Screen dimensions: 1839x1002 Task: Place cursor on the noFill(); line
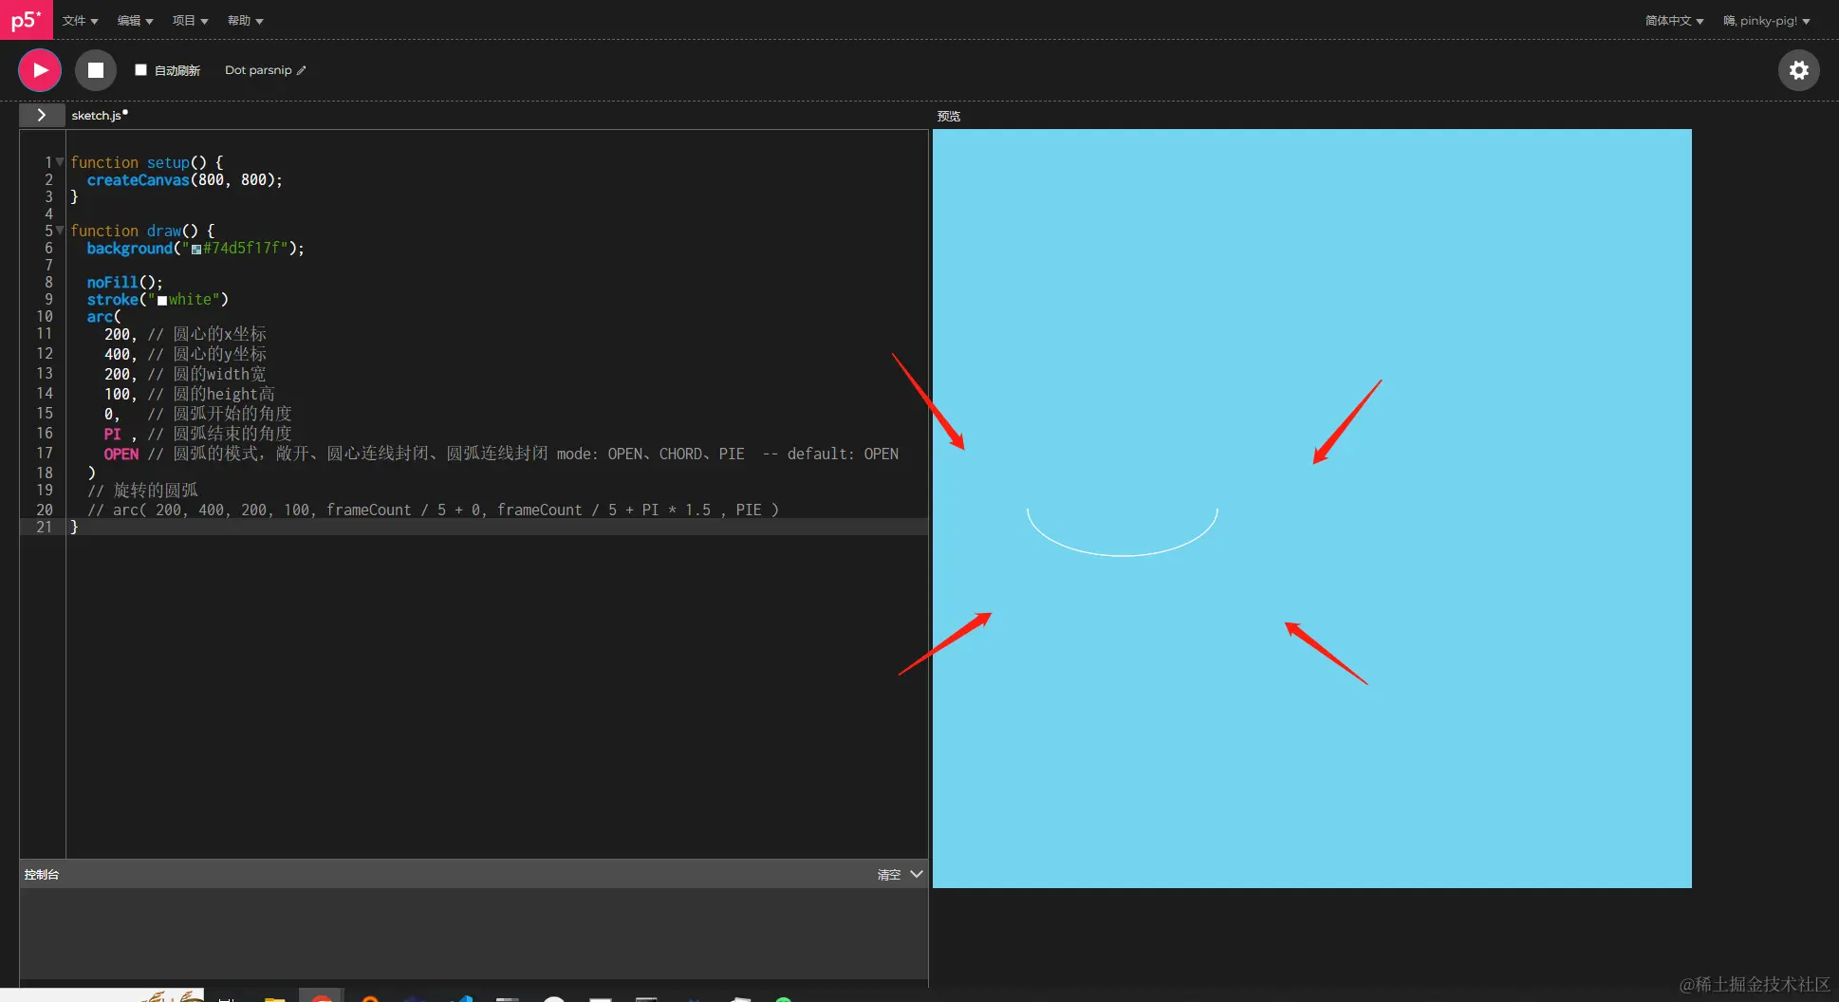[x=124, y=282]
